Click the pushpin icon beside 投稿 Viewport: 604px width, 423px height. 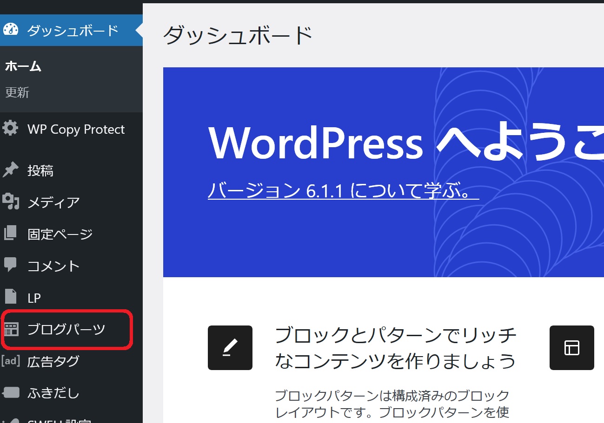[x=10, y=170]
